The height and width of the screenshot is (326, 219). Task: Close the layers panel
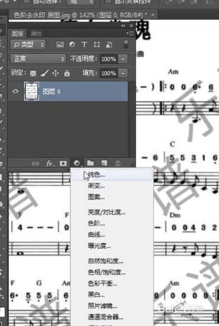pos(131,26)
